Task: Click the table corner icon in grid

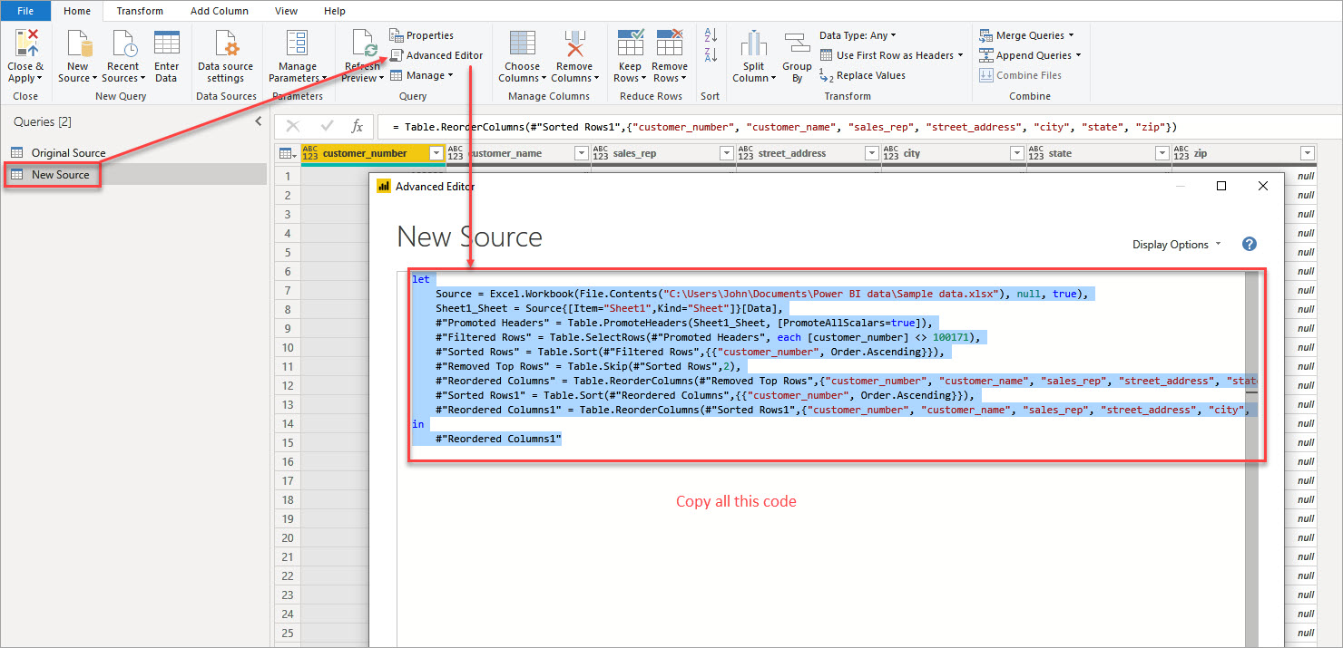Action: tap(287, 153)
